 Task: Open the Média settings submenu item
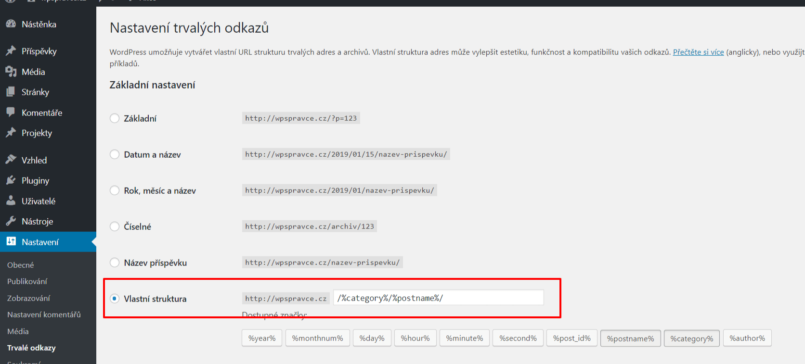(x=18, y=331)
